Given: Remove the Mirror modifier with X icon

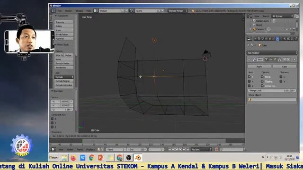Looking at the screenshot, I should [294, 59].
